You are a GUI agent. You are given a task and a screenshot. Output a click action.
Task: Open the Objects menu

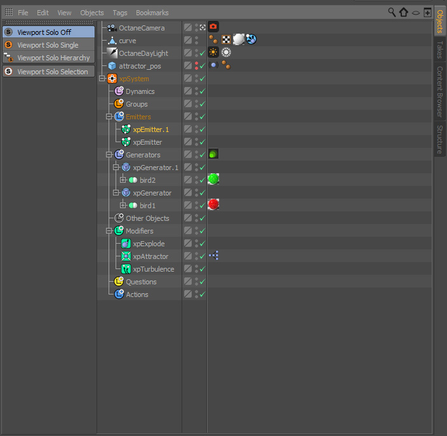92,13
